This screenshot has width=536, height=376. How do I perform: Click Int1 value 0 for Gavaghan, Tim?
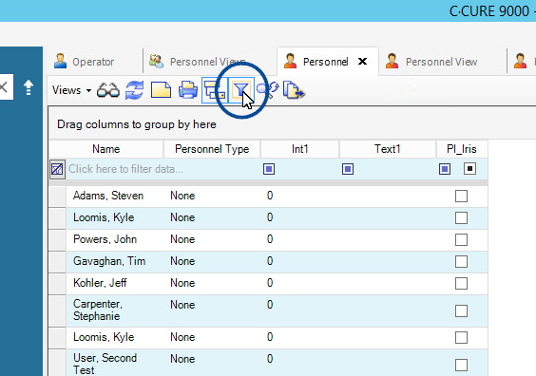[x=270, y=261]
